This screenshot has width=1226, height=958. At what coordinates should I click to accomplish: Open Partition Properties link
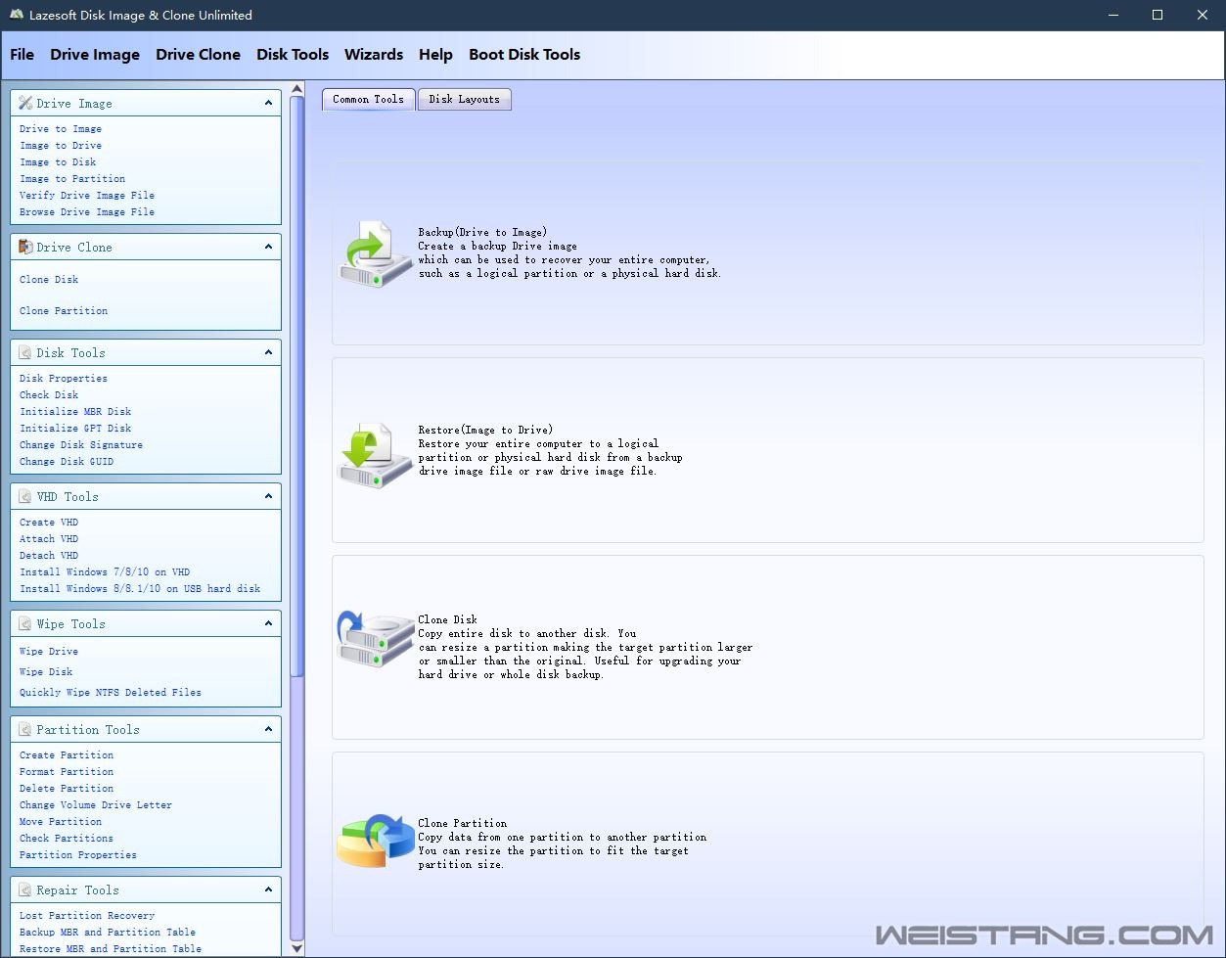point(78,855)
